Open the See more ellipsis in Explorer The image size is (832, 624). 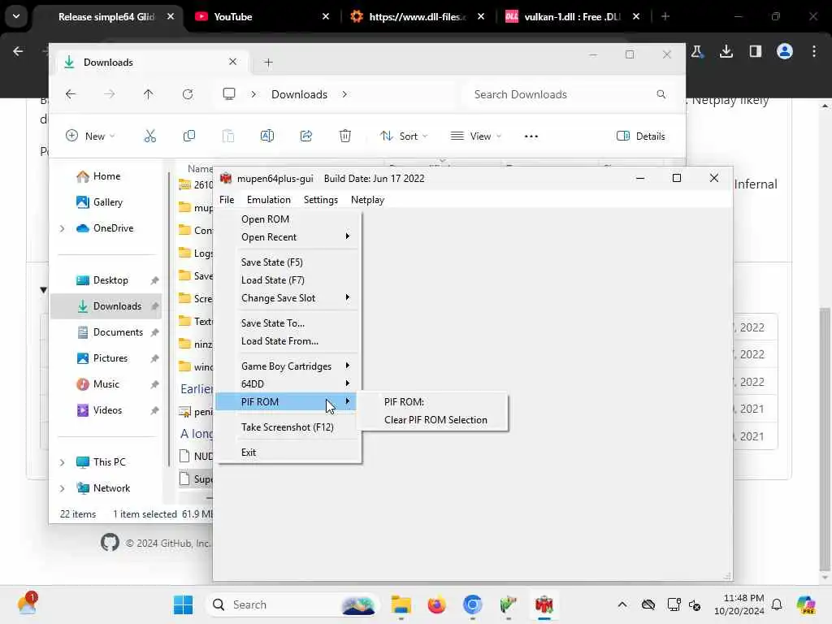pos(531,136)
